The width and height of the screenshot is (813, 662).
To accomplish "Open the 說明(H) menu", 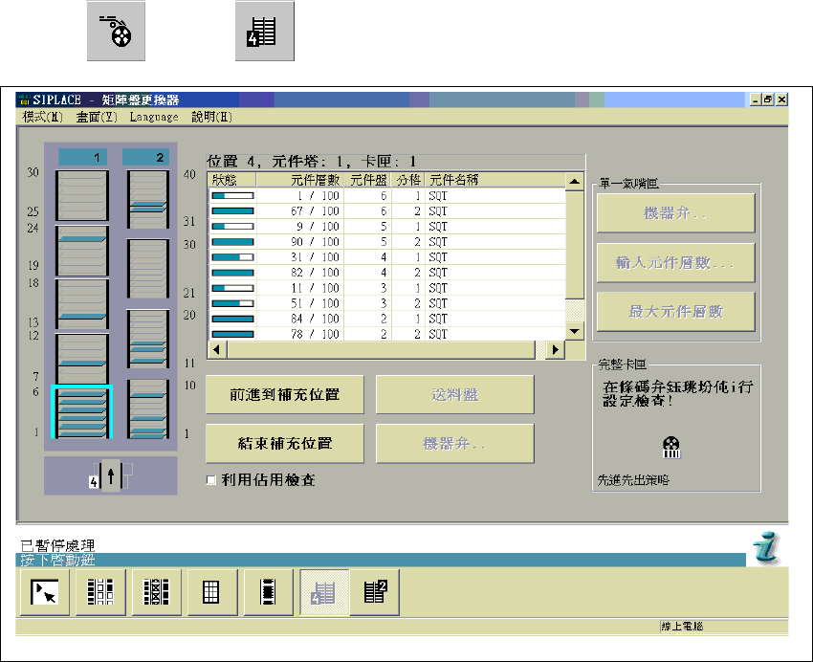I will tap(211, 117).
